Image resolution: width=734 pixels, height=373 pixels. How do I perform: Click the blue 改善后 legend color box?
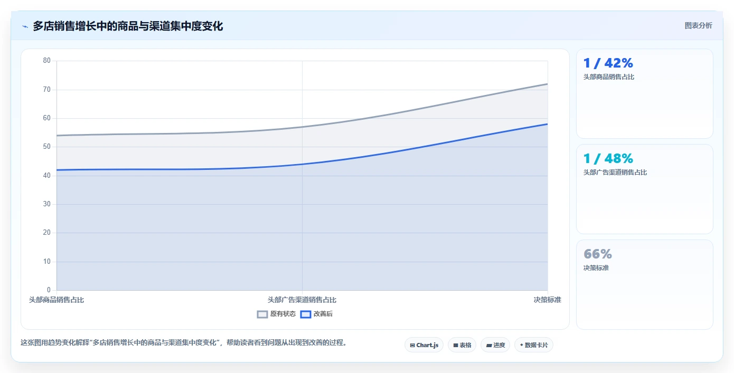click(305, 314)
